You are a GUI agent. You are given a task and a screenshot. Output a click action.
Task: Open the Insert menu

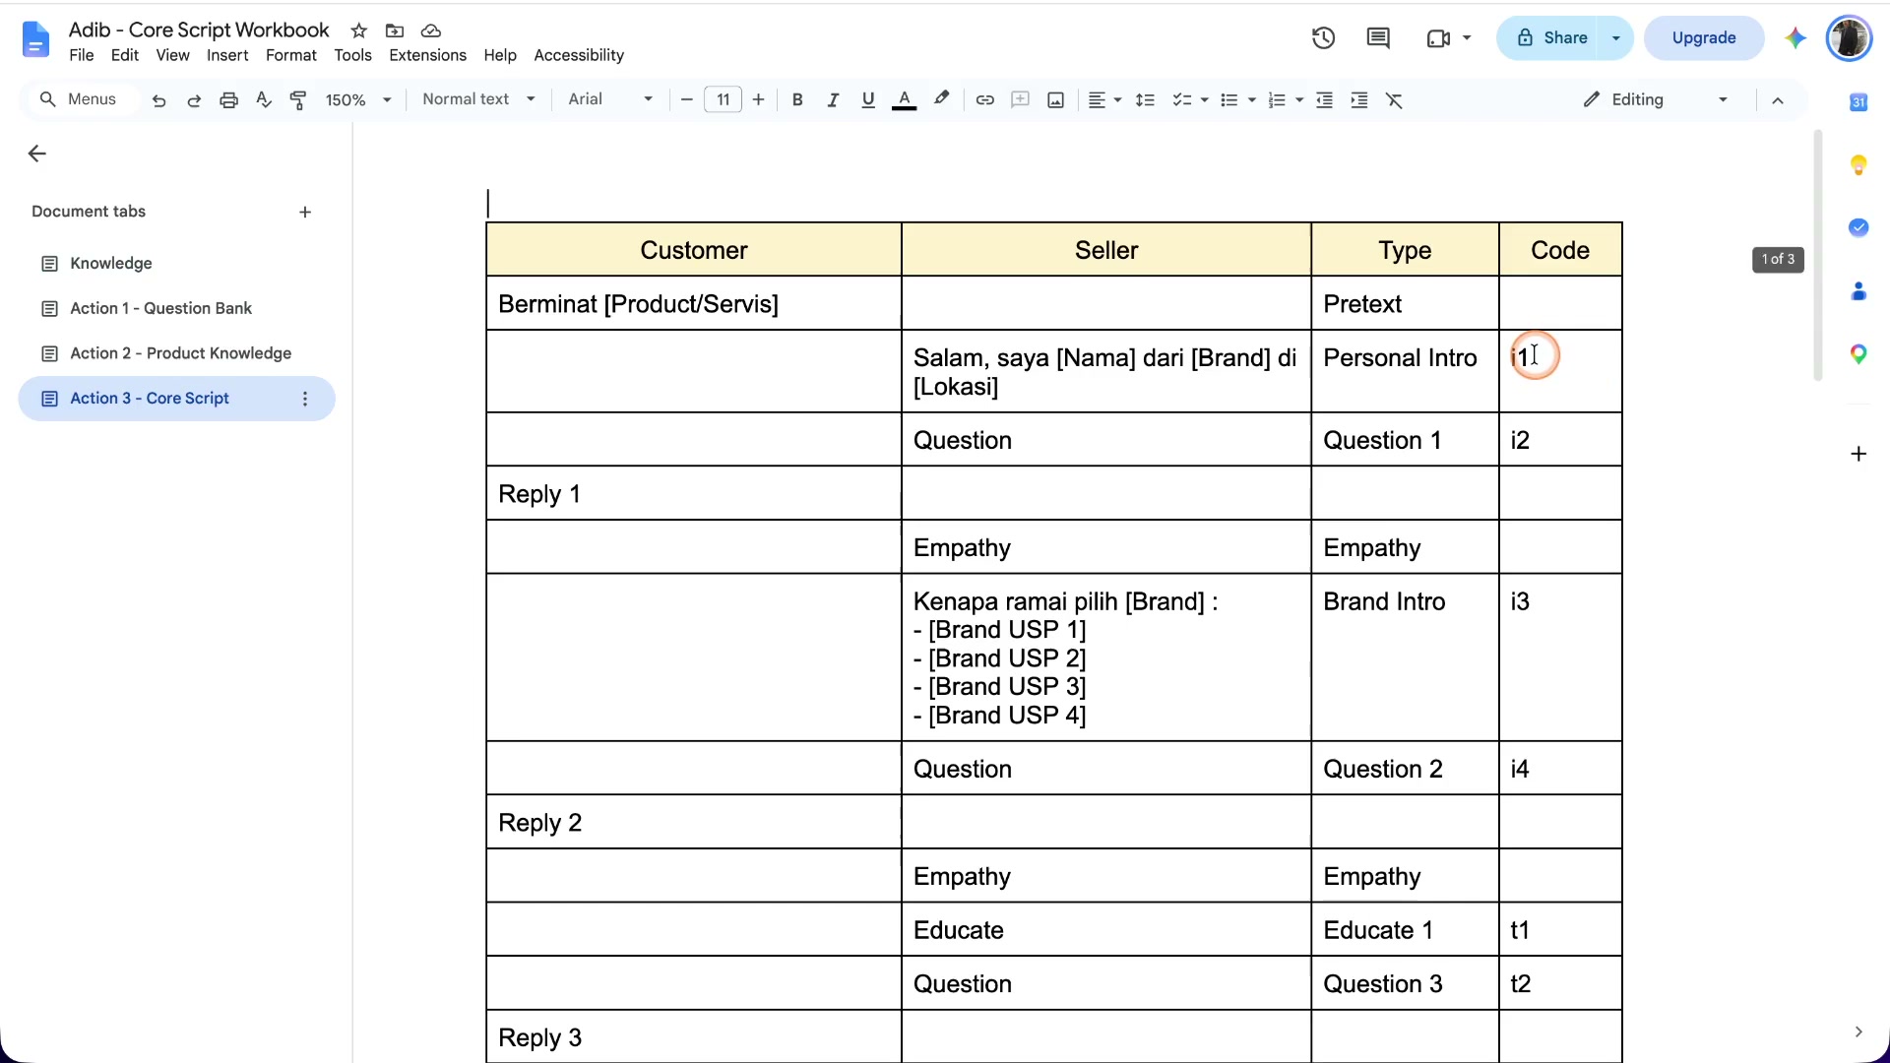tap(227, 55)
